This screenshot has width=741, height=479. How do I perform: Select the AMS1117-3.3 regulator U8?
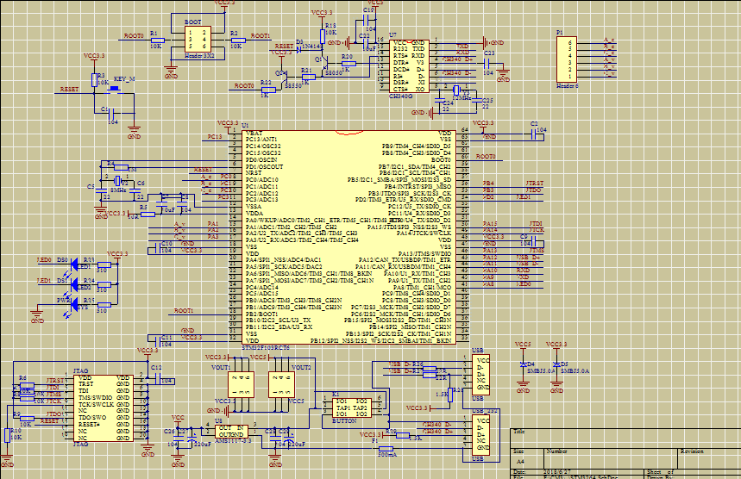231,431
